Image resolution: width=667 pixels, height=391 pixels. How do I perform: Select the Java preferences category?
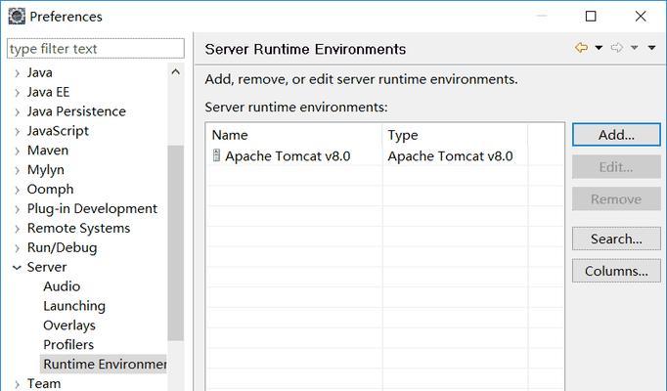pyautogui.click(x=39, y=72)
